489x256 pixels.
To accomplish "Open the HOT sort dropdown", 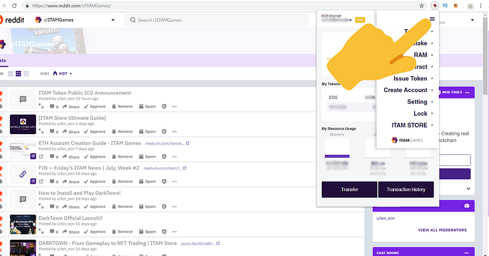I will (x=63, y=74).
